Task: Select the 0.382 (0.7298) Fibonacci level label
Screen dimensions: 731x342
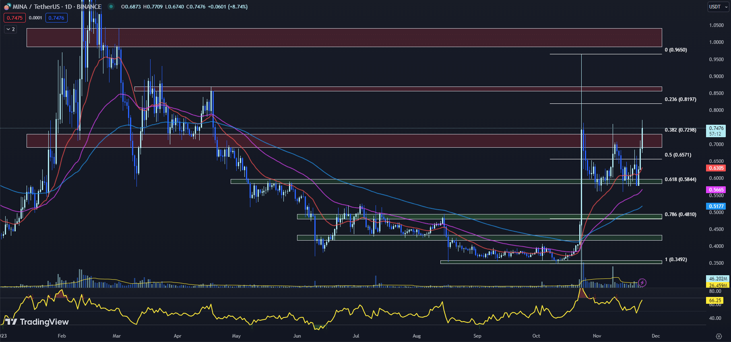Action: click(680, 130)
